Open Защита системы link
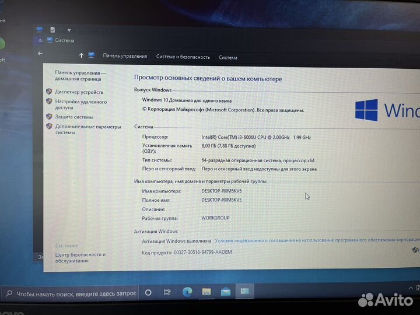The width and height of the screenshot is (420, 315). [x=74, y=117]
